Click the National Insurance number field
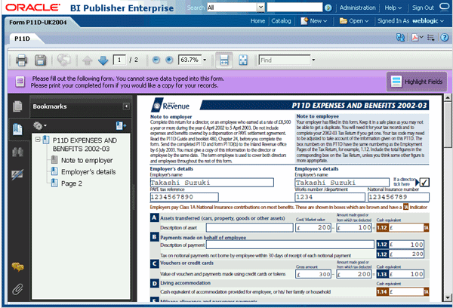 [399, 197]
